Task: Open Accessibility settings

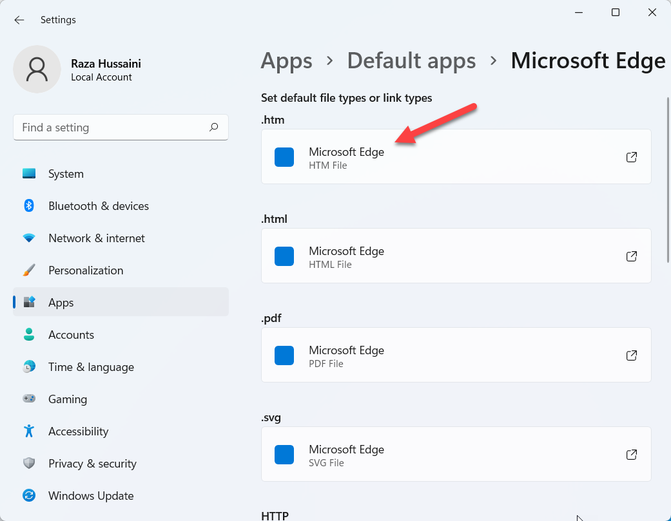Action: pyautogui.click(x=78, y=431)
